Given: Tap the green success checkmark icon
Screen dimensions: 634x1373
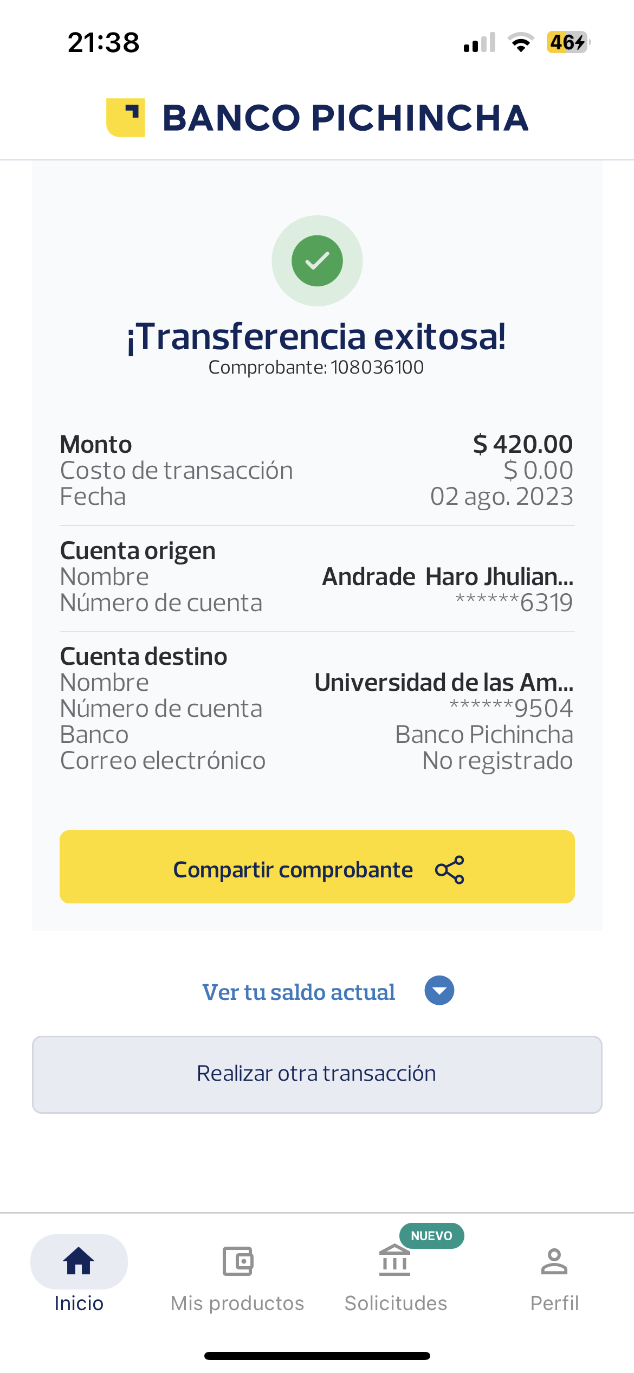Looking at the screenshot, I should [x=317, y=261].
